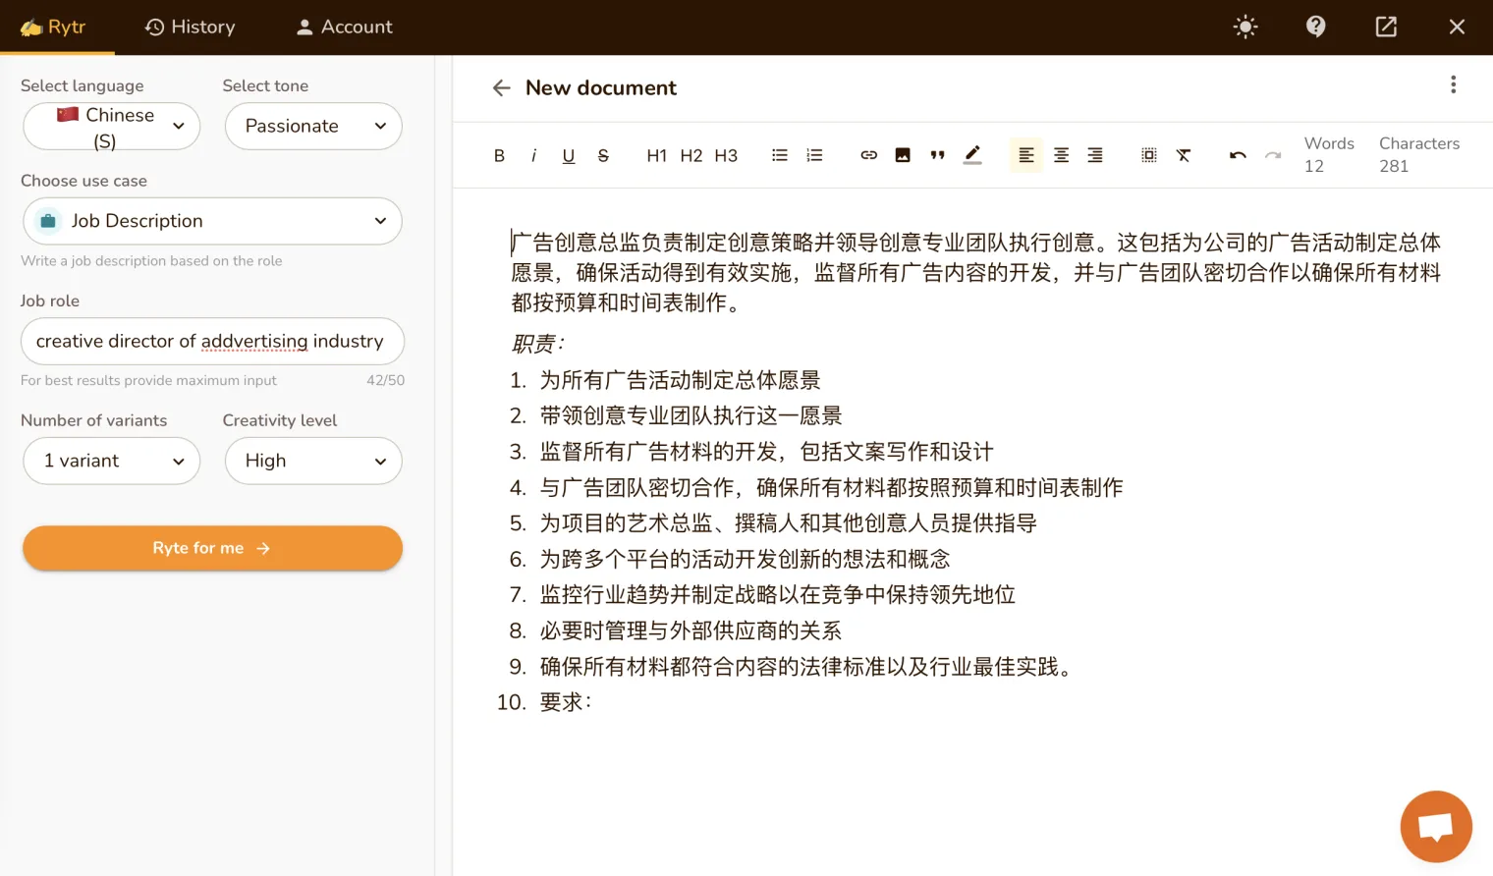The height and width of the screenshot is (876, 1493).
Task: Click list item 5 about 艺术总监
Action: click(788, 523)
